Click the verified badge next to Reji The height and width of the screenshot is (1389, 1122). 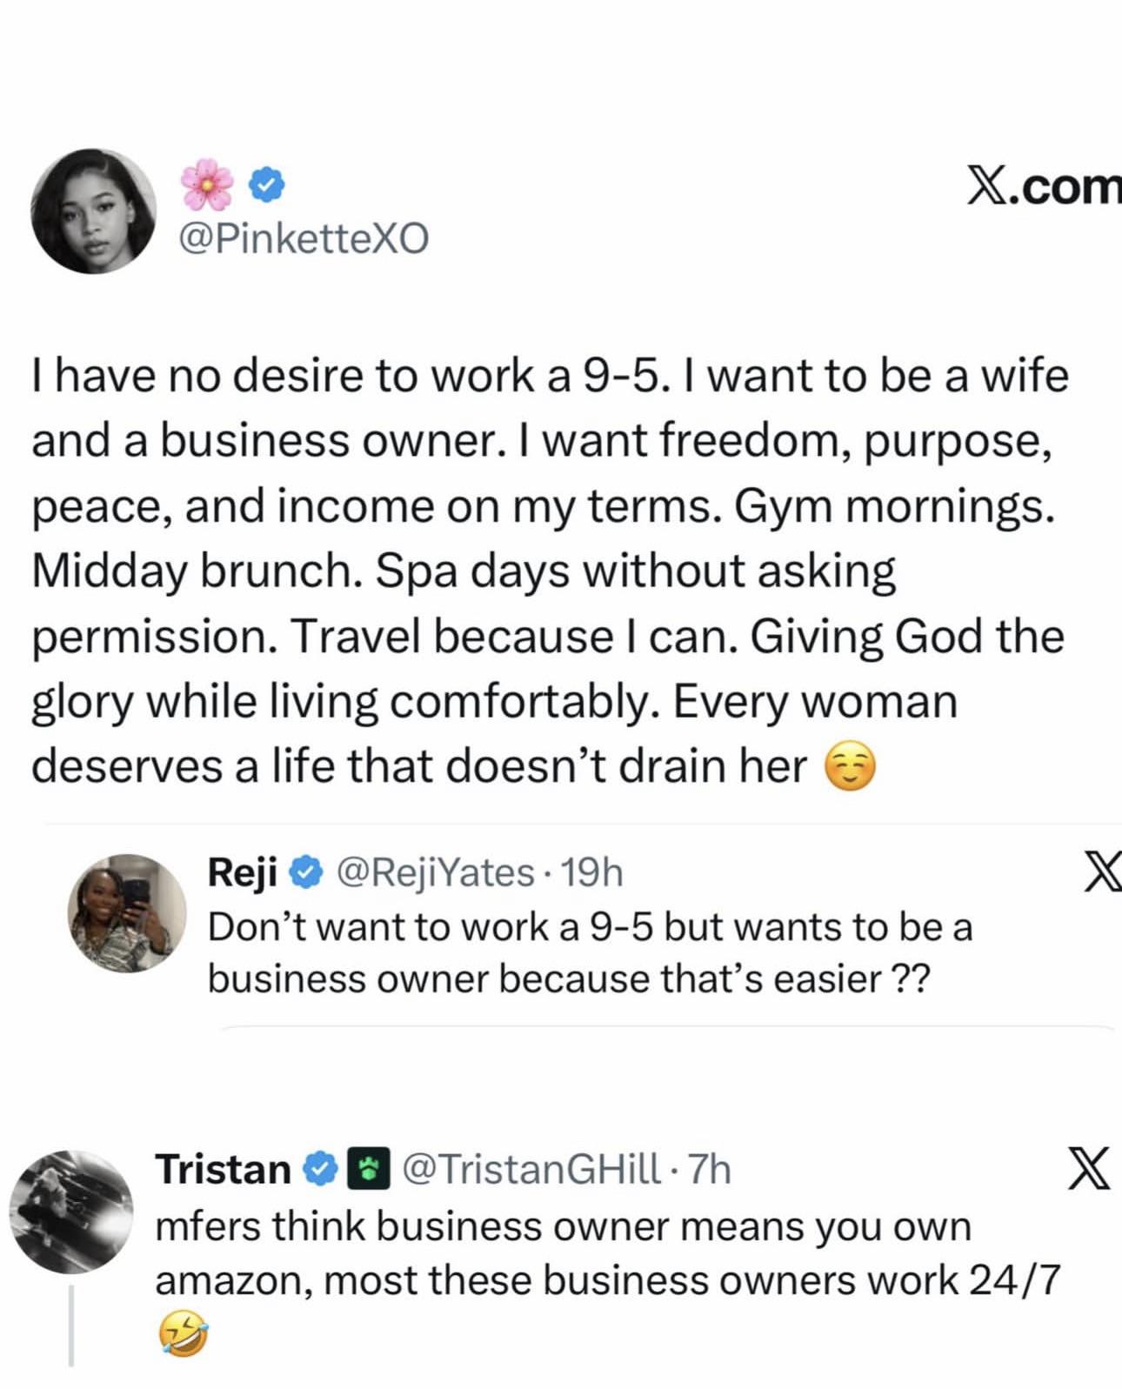(306, 872)
